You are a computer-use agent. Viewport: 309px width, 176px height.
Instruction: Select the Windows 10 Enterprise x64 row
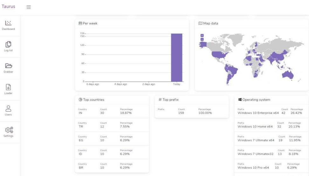(x=271, y=111)
